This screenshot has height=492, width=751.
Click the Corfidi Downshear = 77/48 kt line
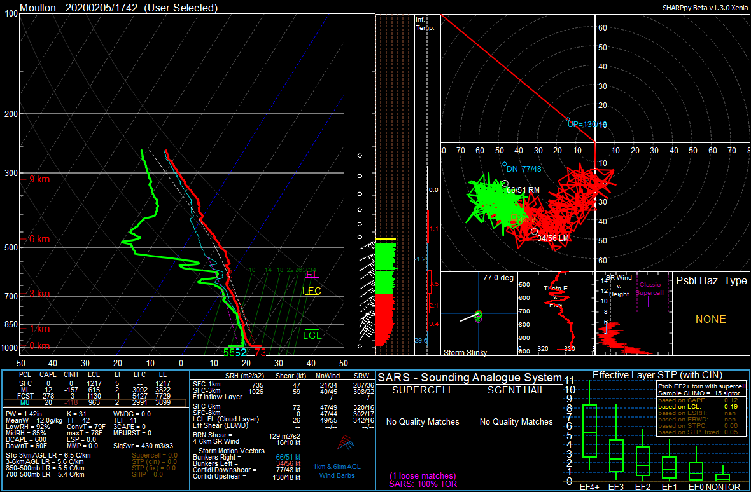[246, 470]
